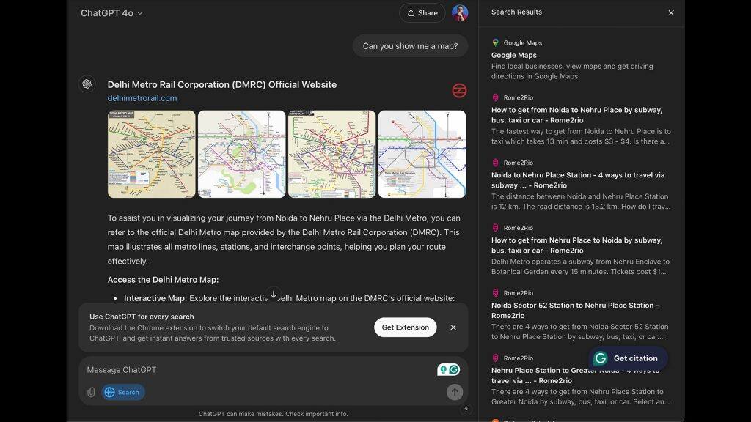Dismiss the Chrome extension banner
This screenshot has width=751, height=422.
(x=453, y=327)
